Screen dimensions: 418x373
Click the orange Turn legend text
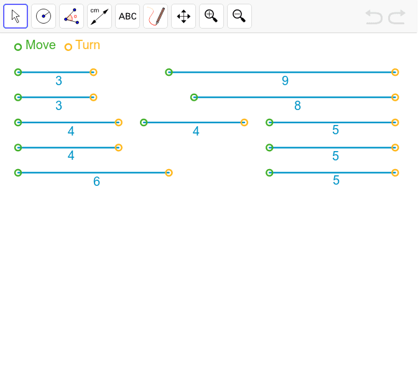[88, 45]
